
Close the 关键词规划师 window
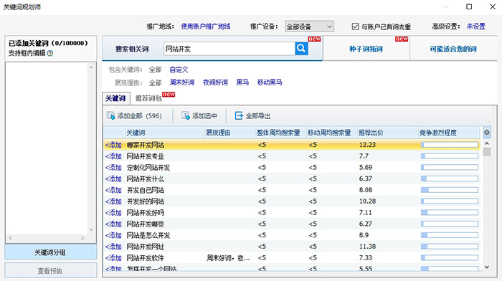(x=493, y=6)
